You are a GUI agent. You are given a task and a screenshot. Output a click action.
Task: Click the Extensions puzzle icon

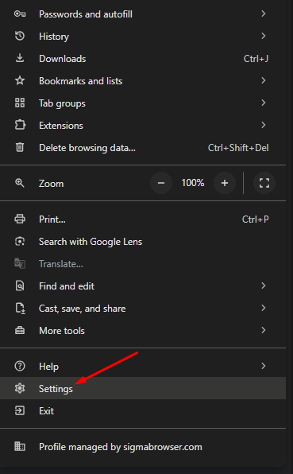tap(20, 125)
